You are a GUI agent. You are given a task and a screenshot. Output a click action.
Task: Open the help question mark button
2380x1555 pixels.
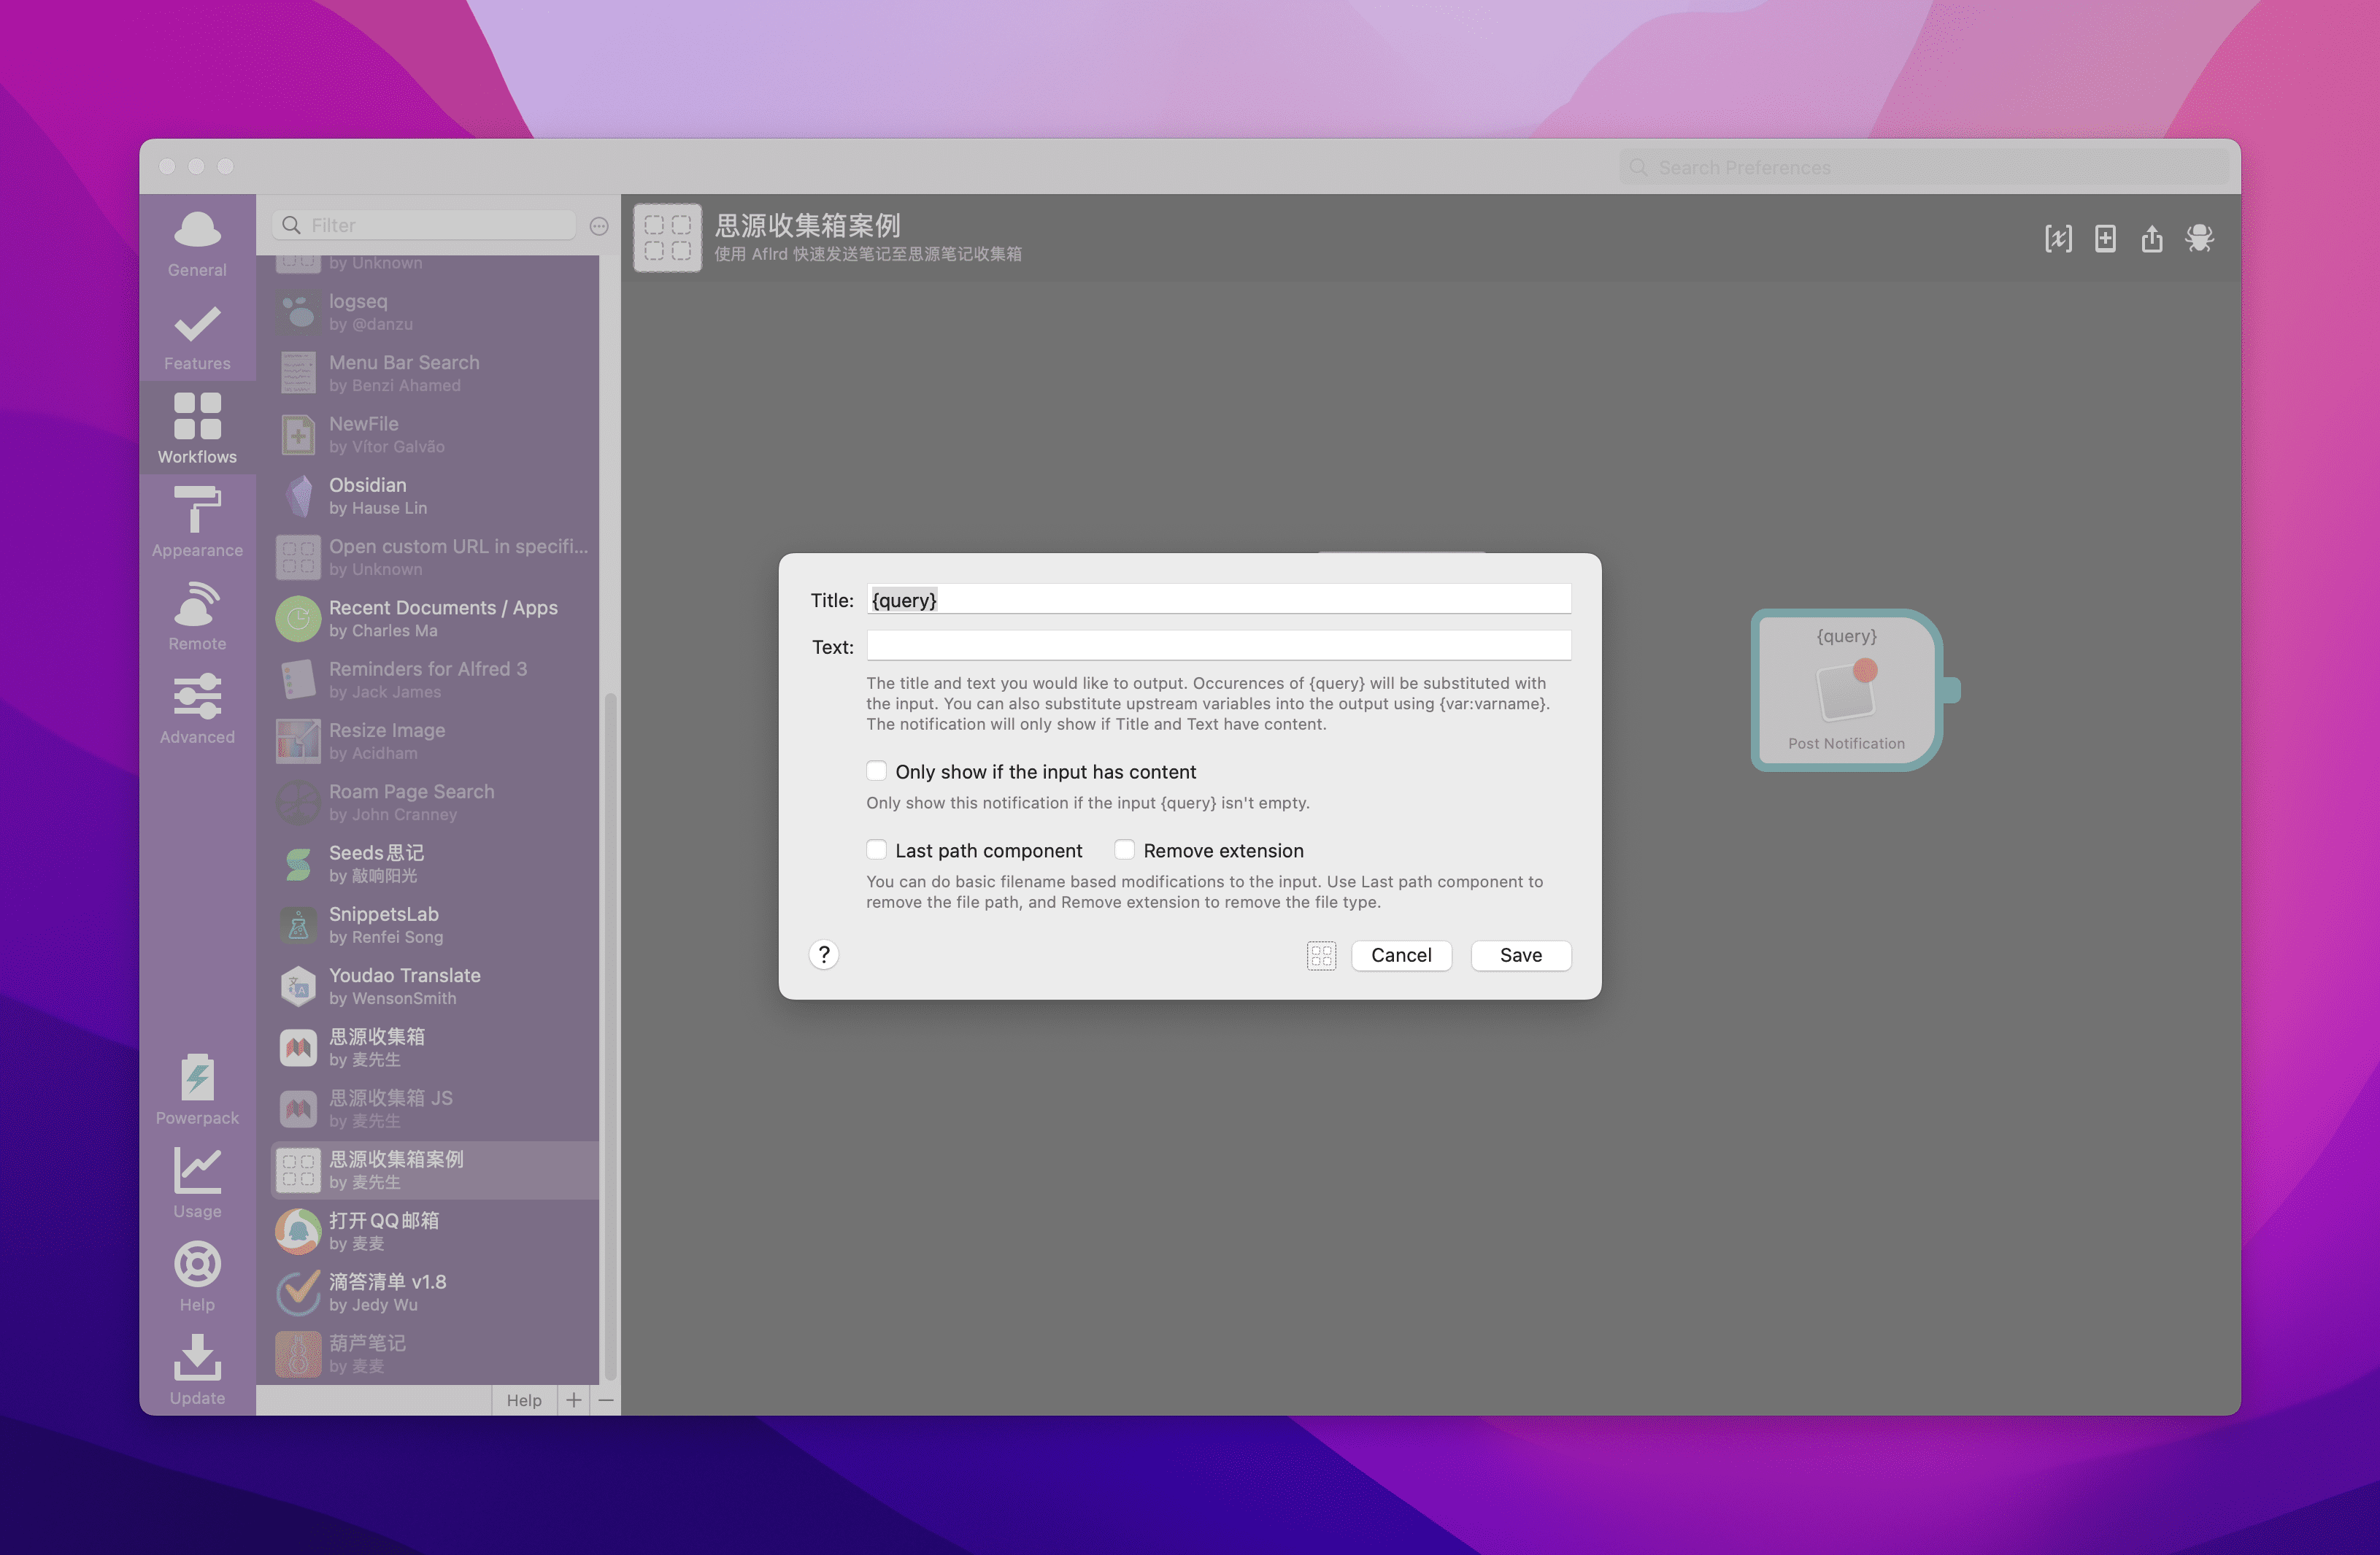[823, 954]
